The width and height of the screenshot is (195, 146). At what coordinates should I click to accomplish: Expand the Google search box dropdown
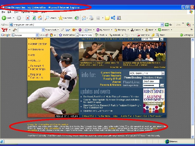[37, 35]
